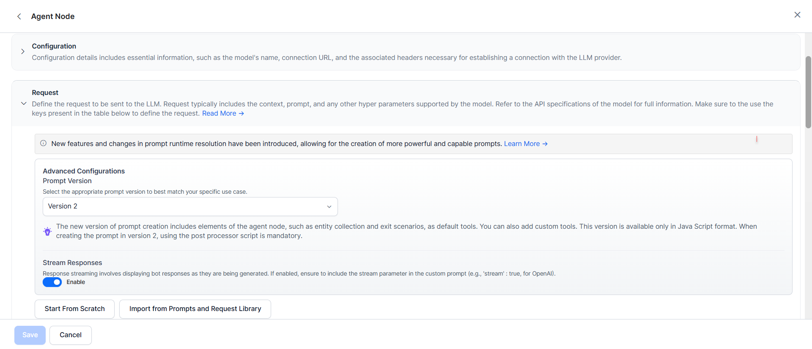Expand the Configuration section chevron
This screenshot has width=812, height=349.
tap(23, 51)
